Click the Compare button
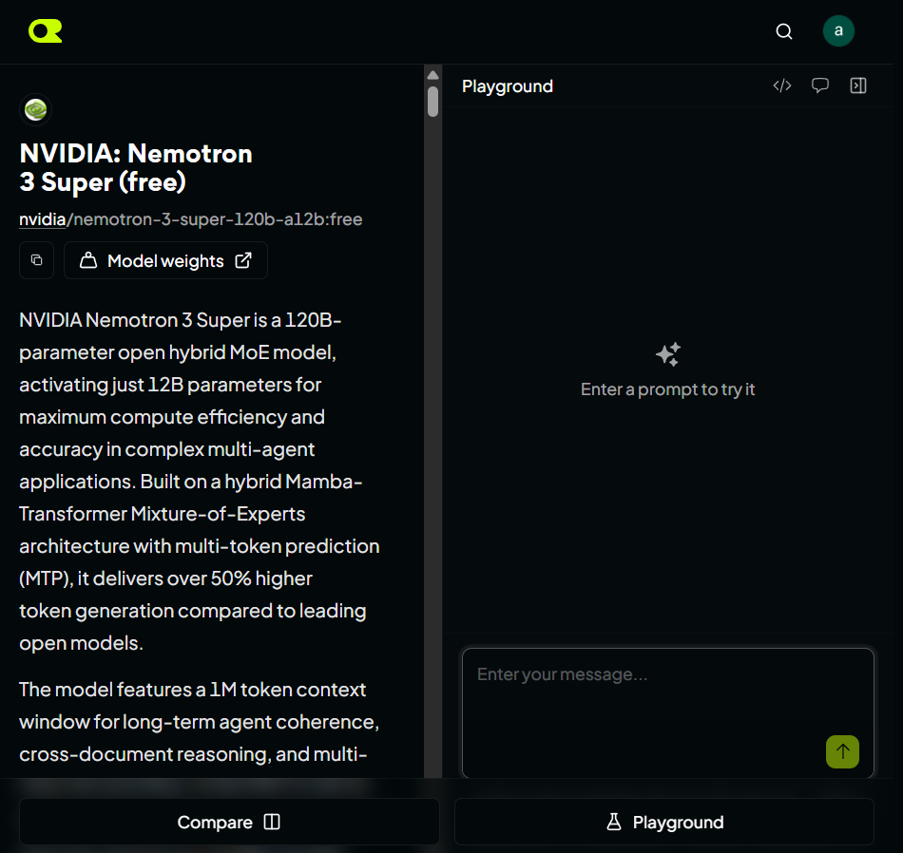Image resolution: width=903 pixels, height=853 pixels. [x=229, y=822]
